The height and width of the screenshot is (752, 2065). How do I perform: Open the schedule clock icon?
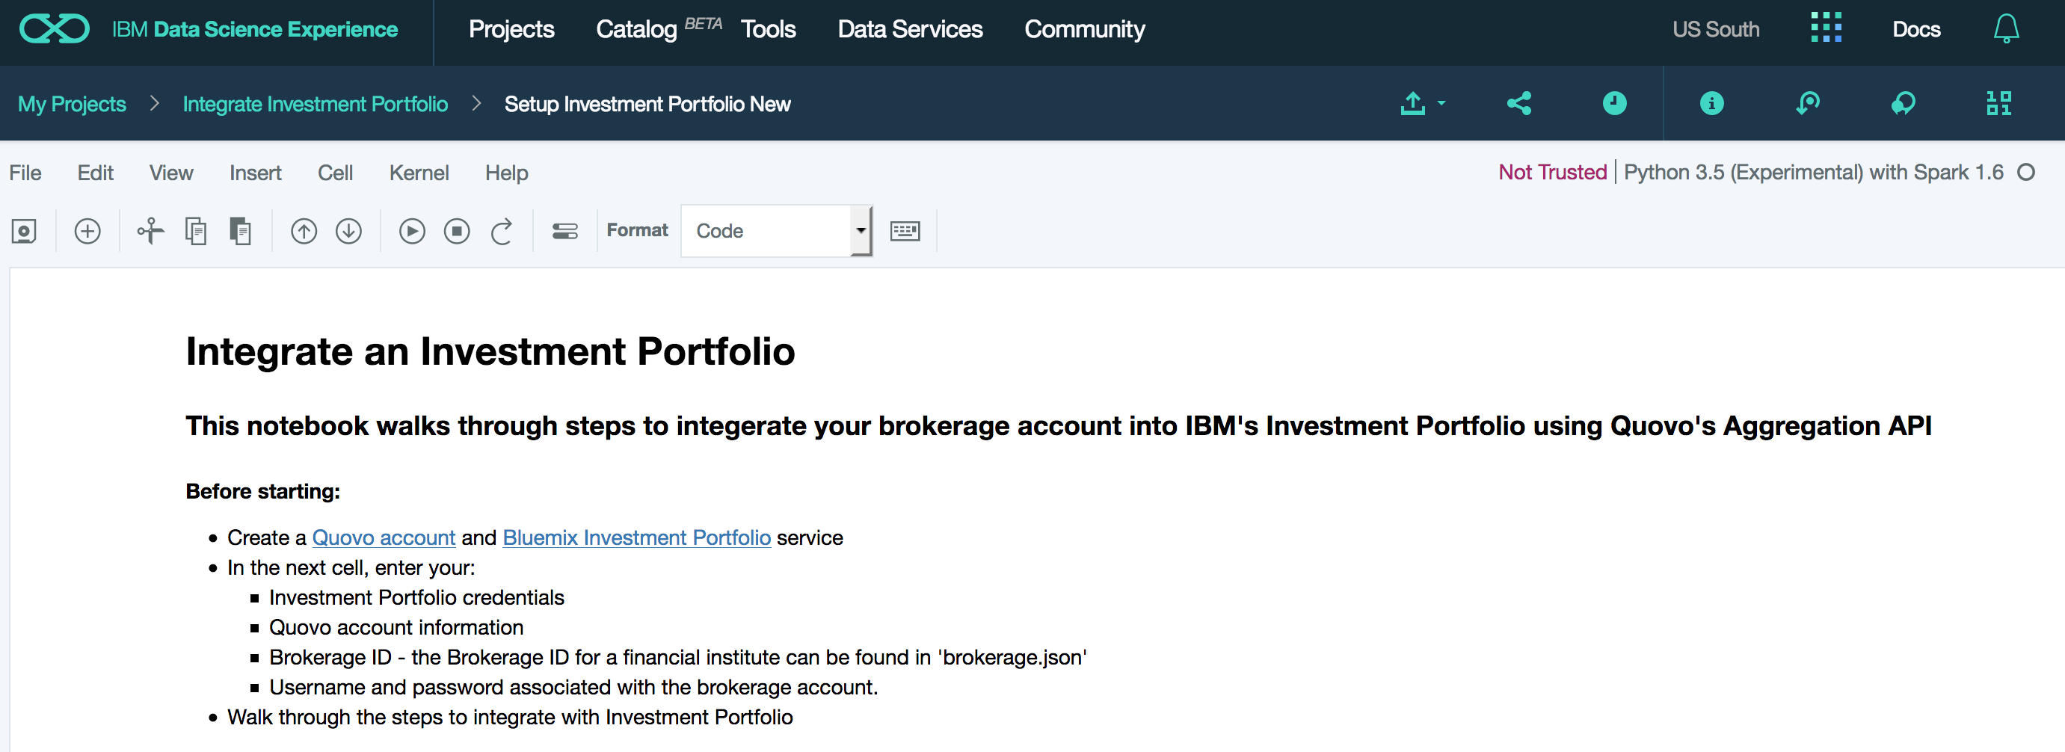tap(1614, 103)
